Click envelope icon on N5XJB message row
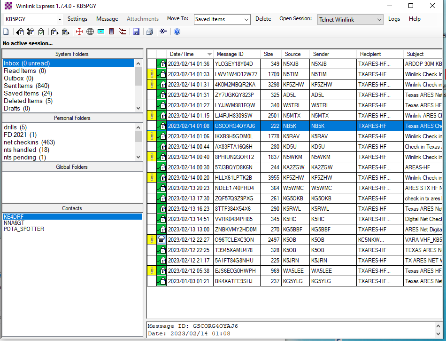This screenshot has width=446, height=341. (x=161, y=64)
